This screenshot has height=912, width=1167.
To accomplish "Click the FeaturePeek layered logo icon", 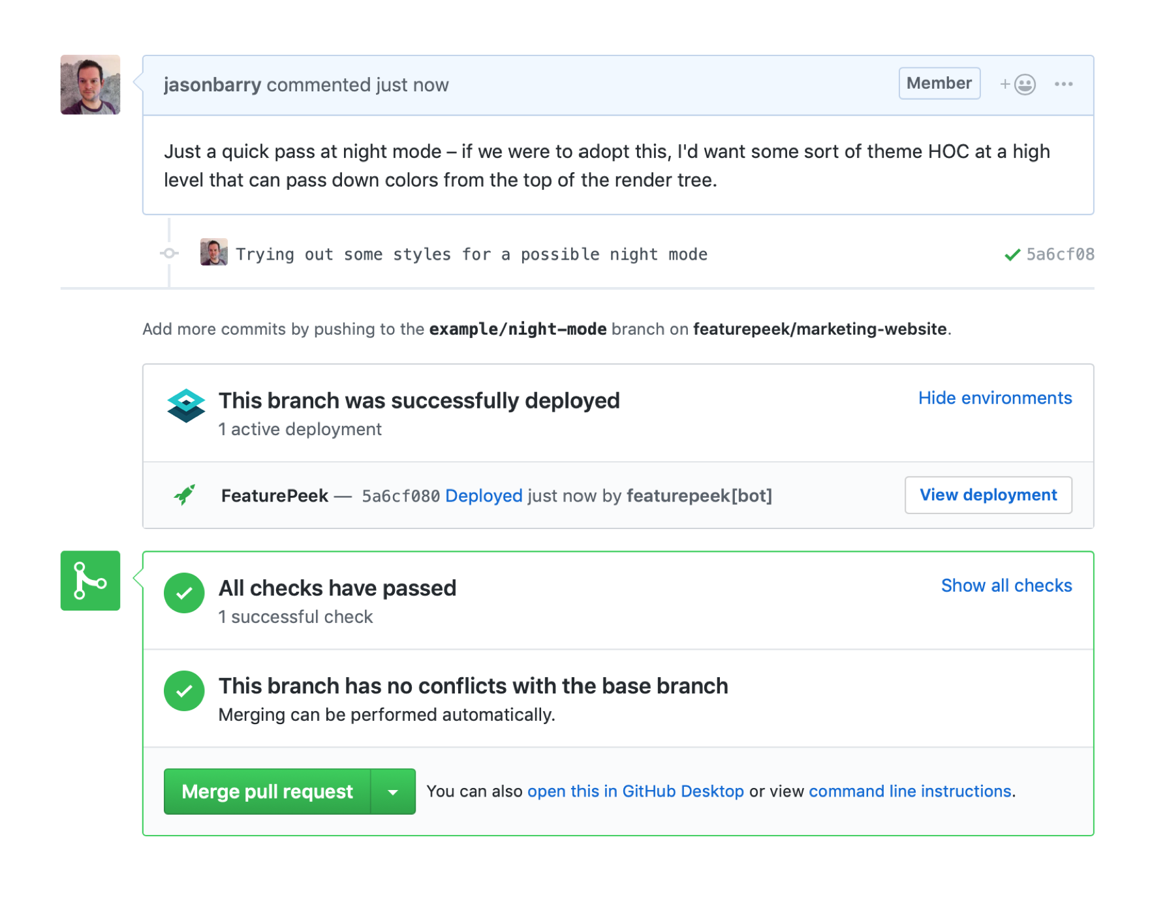I will pos(186,406).
